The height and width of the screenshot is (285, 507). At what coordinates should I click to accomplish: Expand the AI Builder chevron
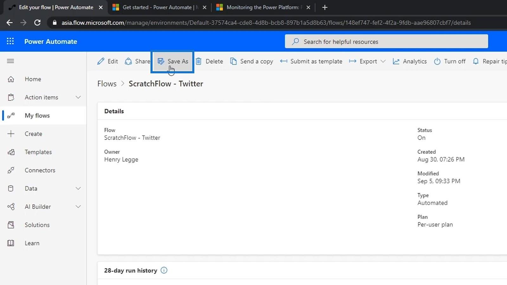78,207
